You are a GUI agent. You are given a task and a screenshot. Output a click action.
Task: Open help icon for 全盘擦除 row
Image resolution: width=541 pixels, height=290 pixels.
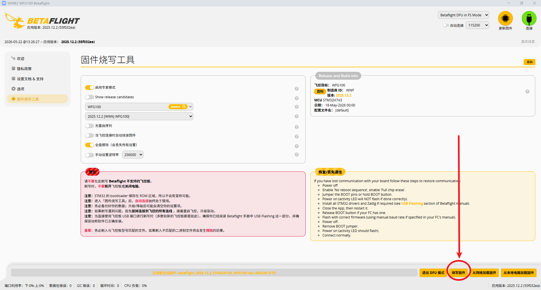(297, 146)
